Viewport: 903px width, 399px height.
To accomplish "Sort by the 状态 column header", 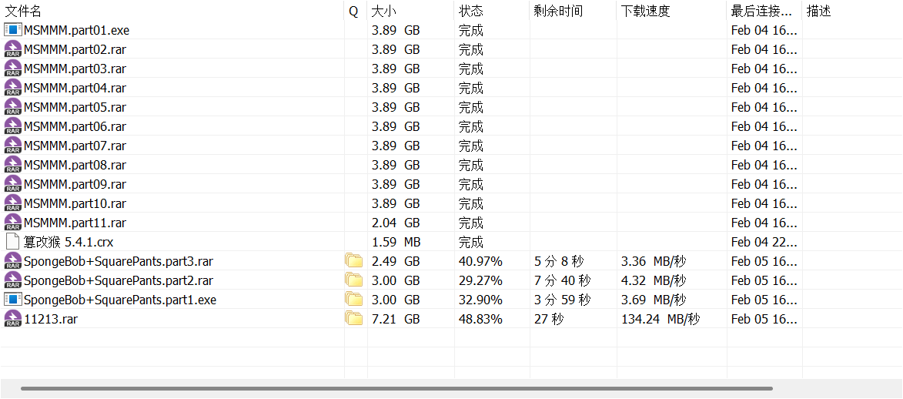I will click(x=492, y=10).
